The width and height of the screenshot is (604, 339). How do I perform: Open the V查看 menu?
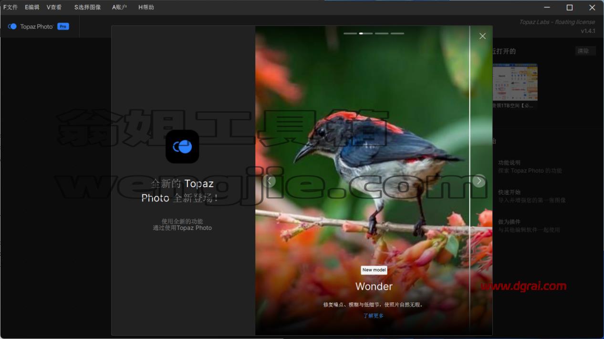(54, 7)
